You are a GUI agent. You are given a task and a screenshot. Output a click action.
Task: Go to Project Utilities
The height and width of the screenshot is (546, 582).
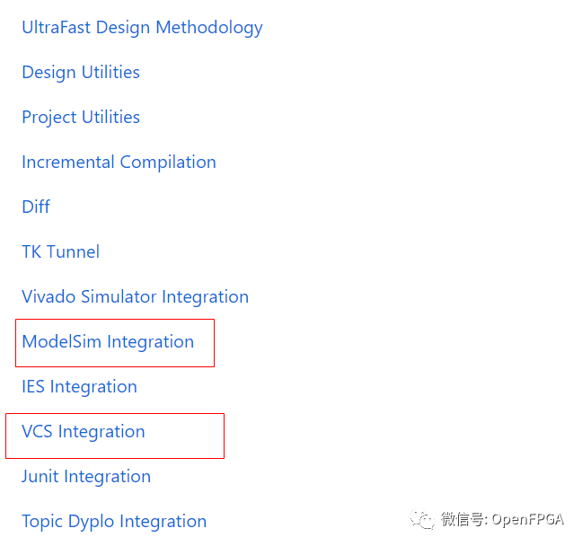[81, 117]
